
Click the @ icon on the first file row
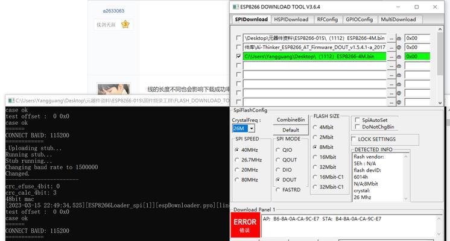pyautogui.click(x=399, y=38)
